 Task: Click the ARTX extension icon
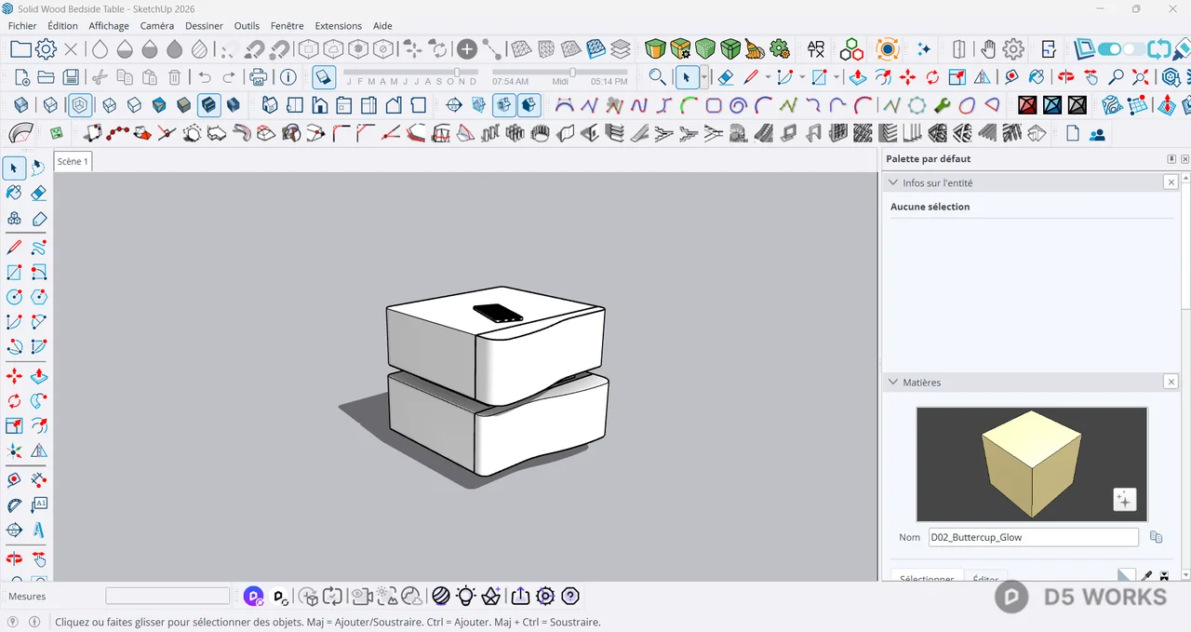point(816,49)
